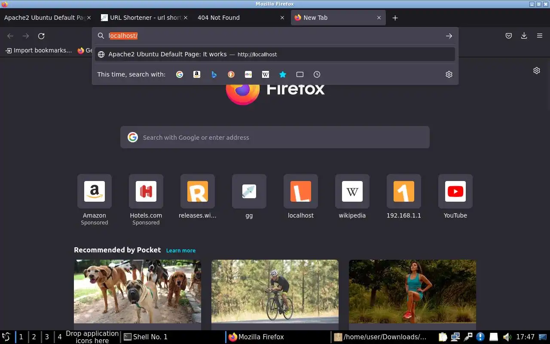Open the Downloads panel
This screenshot has height=344, width=550.
524,36
